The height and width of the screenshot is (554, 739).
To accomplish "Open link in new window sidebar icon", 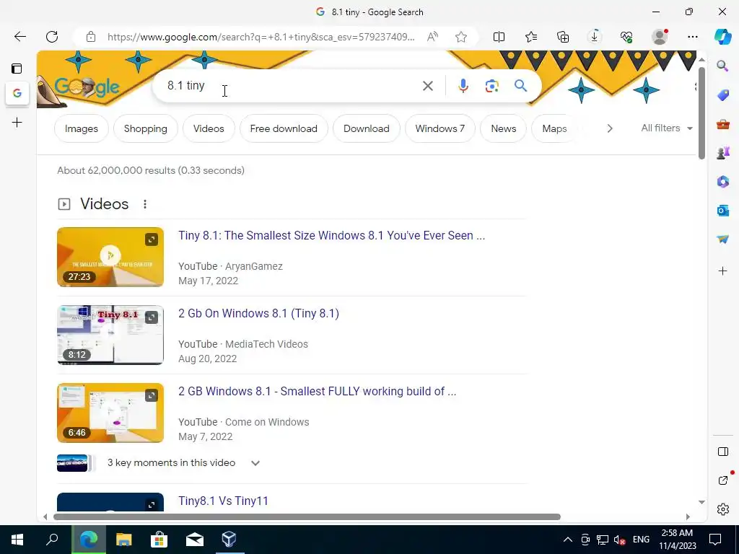I will click(722, 480).
